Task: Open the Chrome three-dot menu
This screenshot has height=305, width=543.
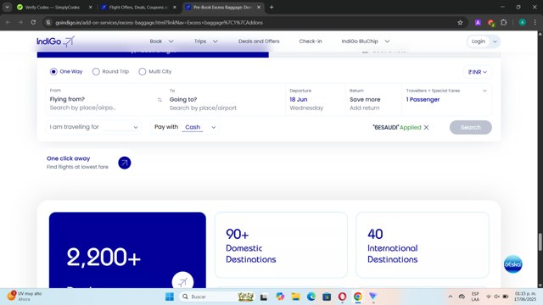Action: tap(535, 23)
